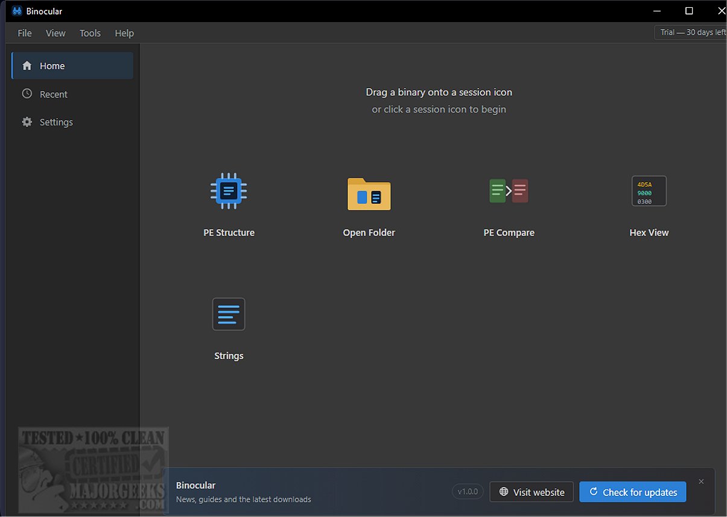Click 'News, guides and the latest downloads' text
Viewport: 727px width, 517px height.
pos(243,499)
